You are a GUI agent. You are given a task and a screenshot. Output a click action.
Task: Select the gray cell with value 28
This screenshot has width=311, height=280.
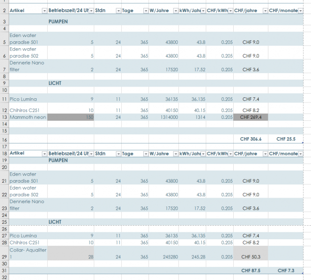point(71,253)
